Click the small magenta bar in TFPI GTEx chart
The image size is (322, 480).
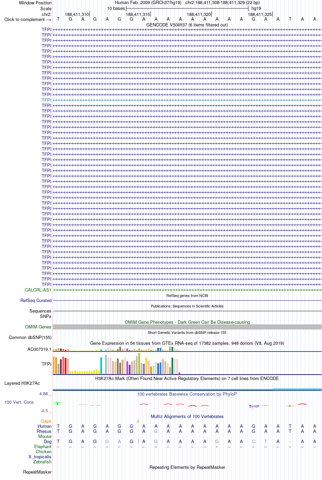(179, 373)
